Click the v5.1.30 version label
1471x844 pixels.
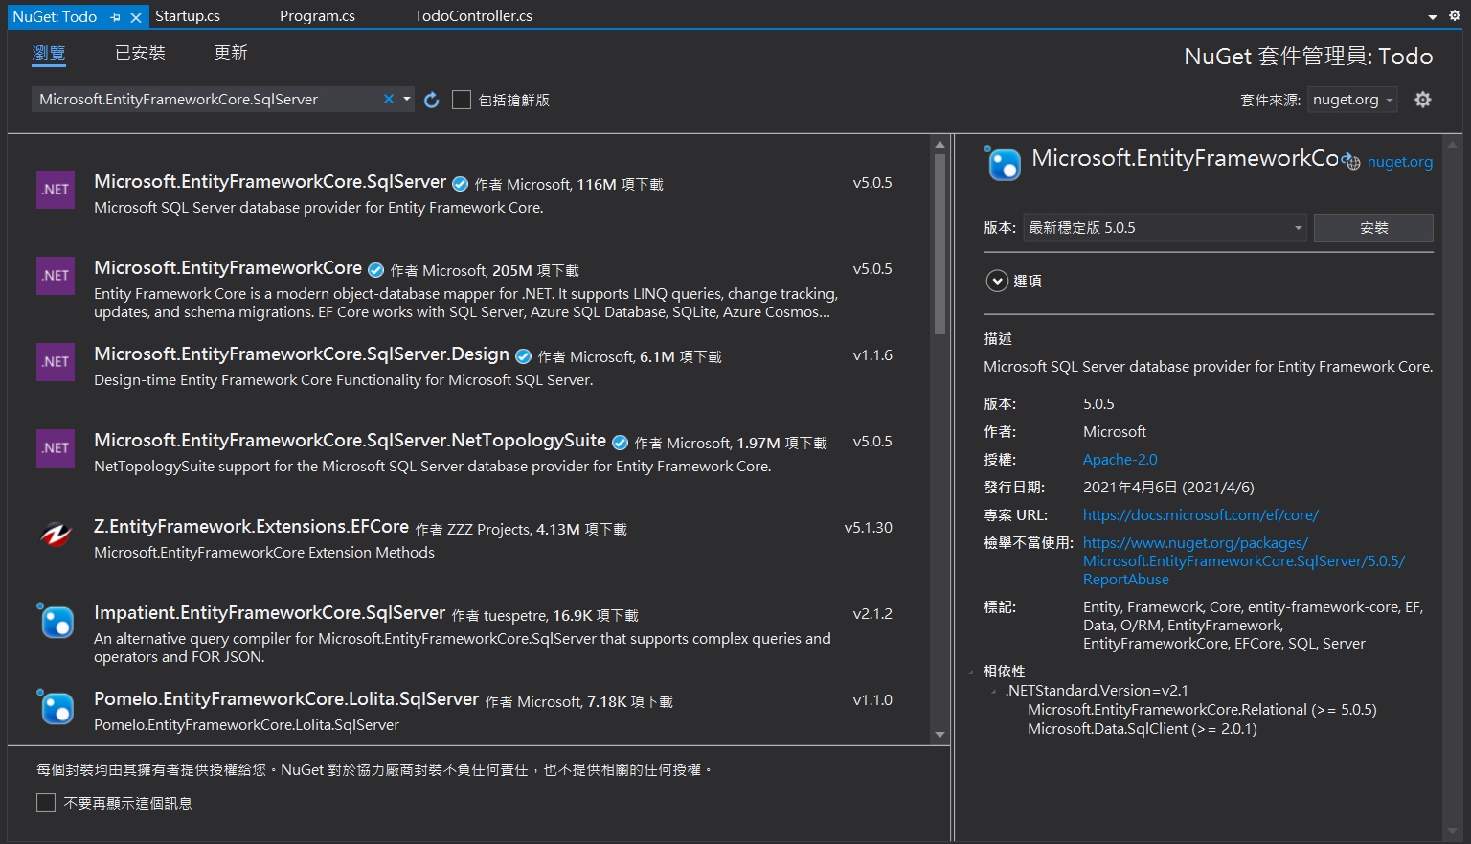click(868, 528)
